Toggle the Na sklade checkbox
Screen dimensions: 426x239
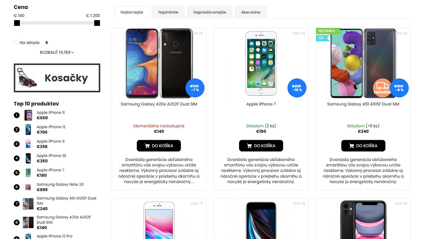[x=16, y=42]
